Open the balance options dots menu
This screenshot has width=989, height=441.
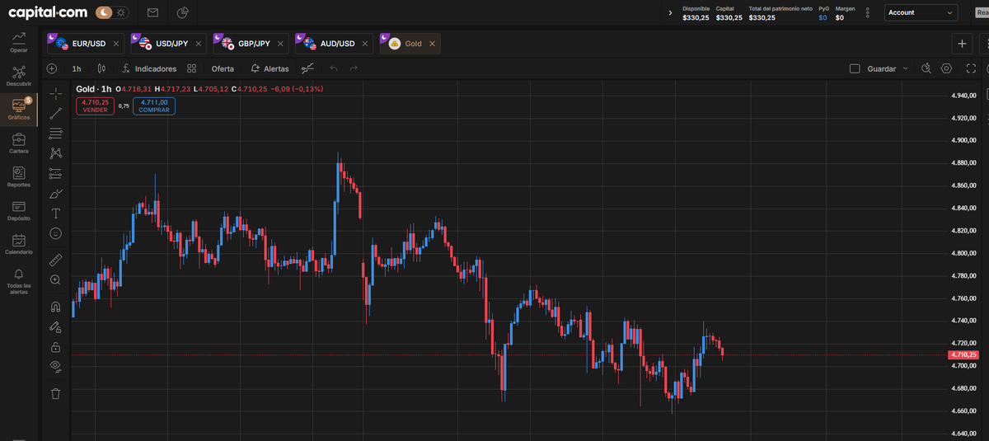[867, 13]
